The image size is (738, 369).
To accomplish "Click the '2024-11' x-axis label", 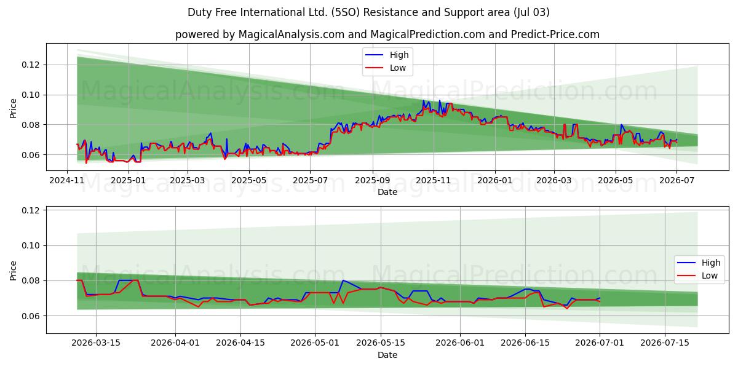I will click(67, 180).
